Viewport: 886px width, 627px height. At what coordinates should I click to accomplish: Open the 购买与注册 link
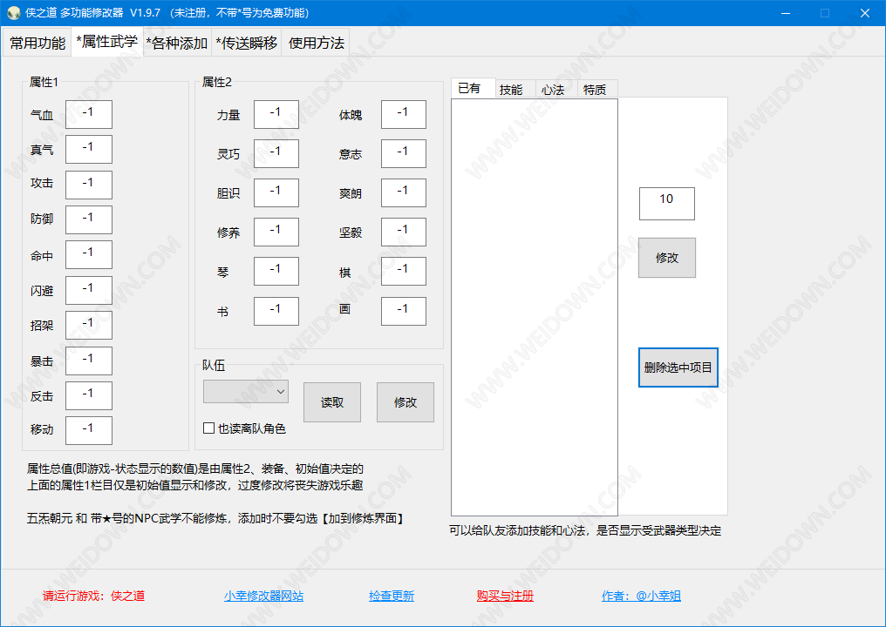505,596
